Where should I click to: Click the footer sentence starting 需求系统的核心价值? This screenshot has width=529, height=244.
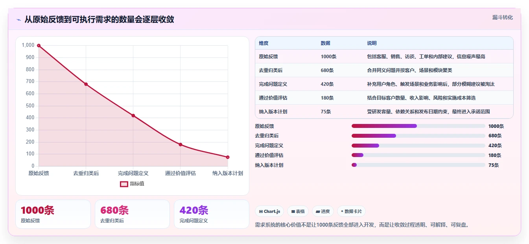point(362,225)
